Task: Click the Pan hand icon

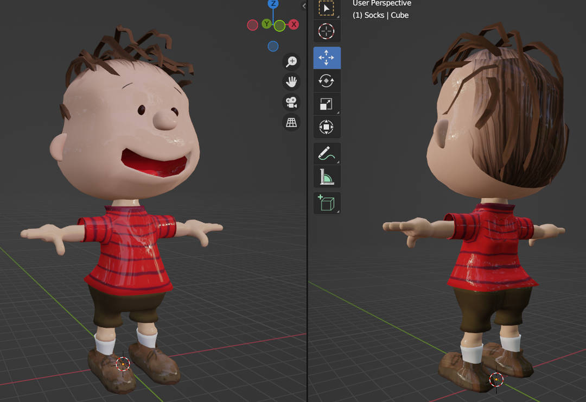Action: tap(291, 81)
